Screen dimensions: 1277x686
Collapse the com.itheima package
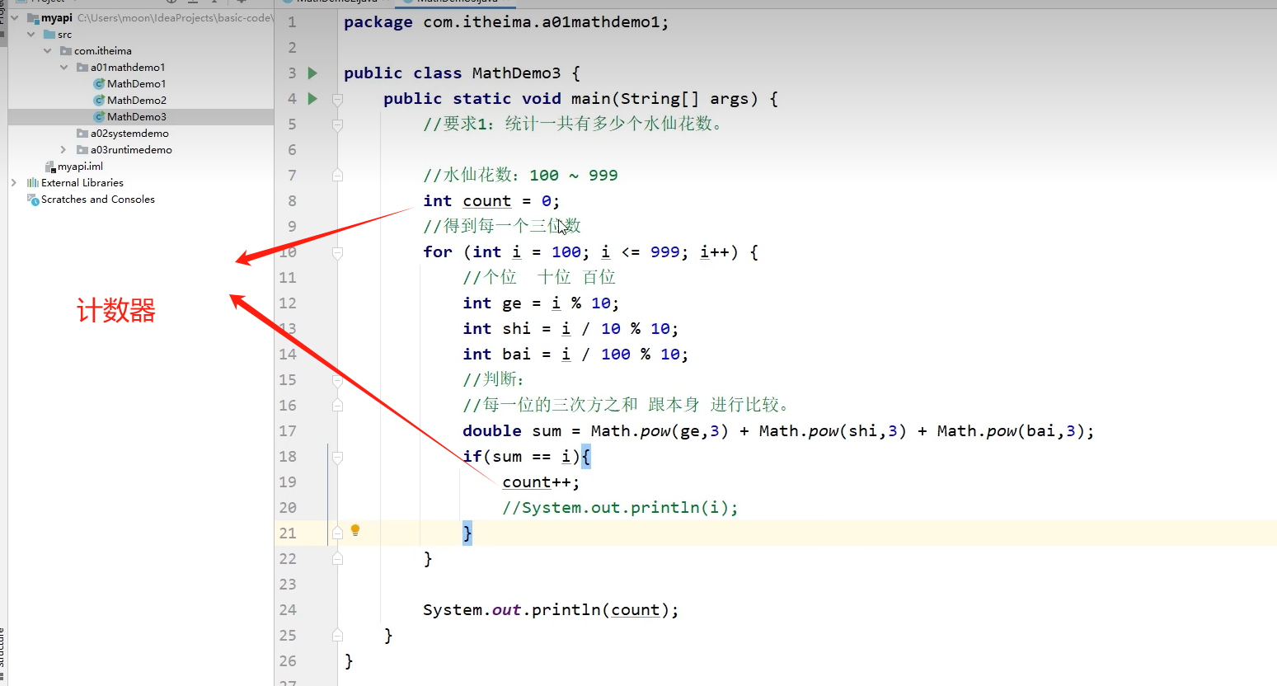pos(47,50)
